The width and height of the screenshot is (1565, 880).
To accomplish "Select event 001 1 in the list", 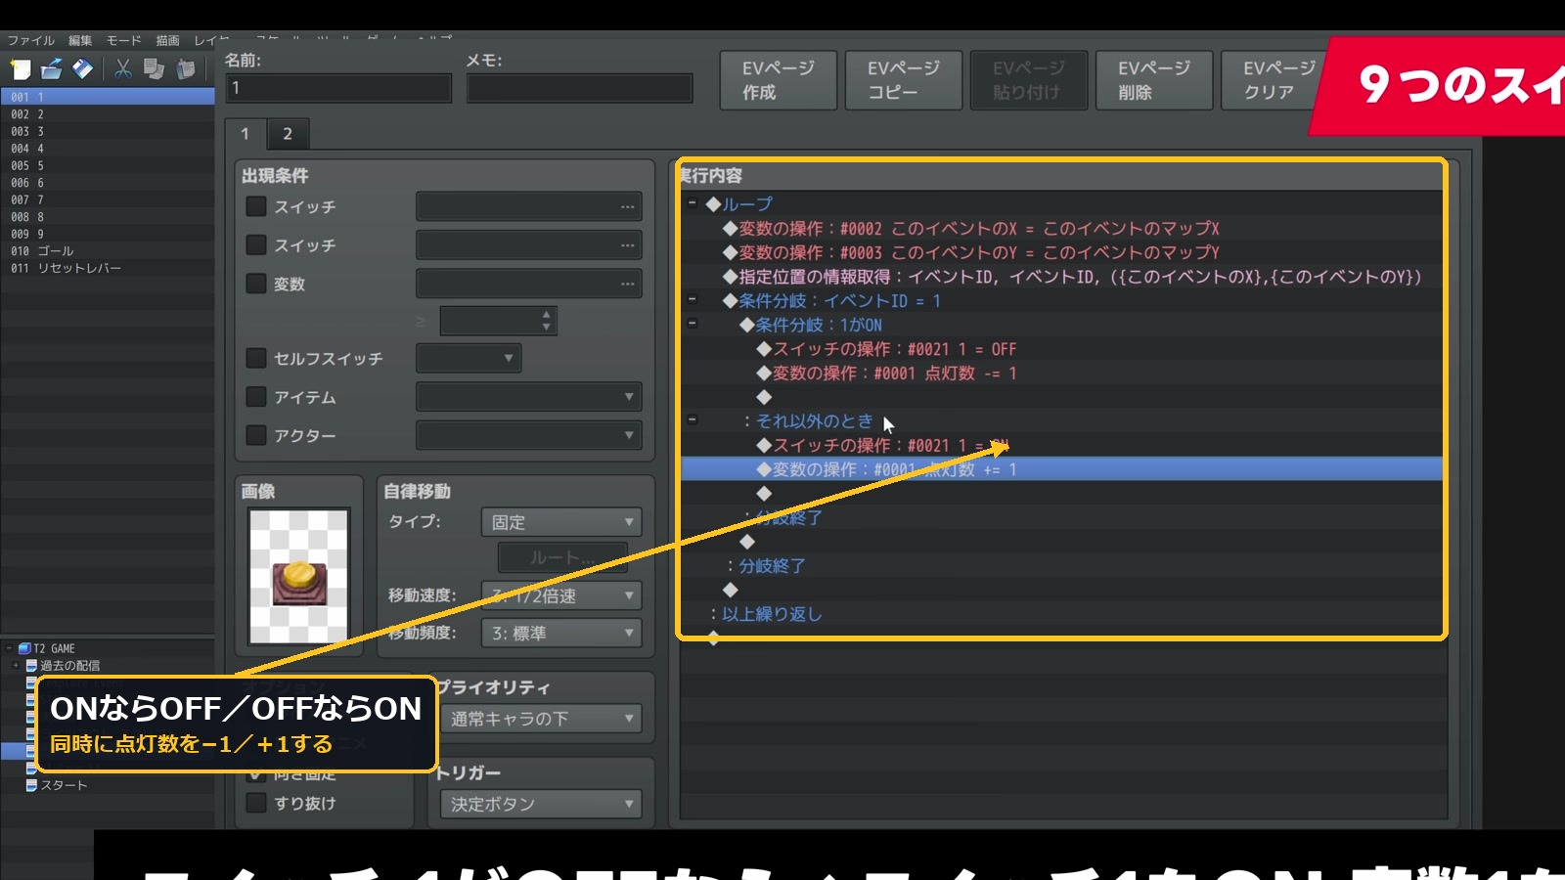I will pyautogui.click(x=108, y=97).
